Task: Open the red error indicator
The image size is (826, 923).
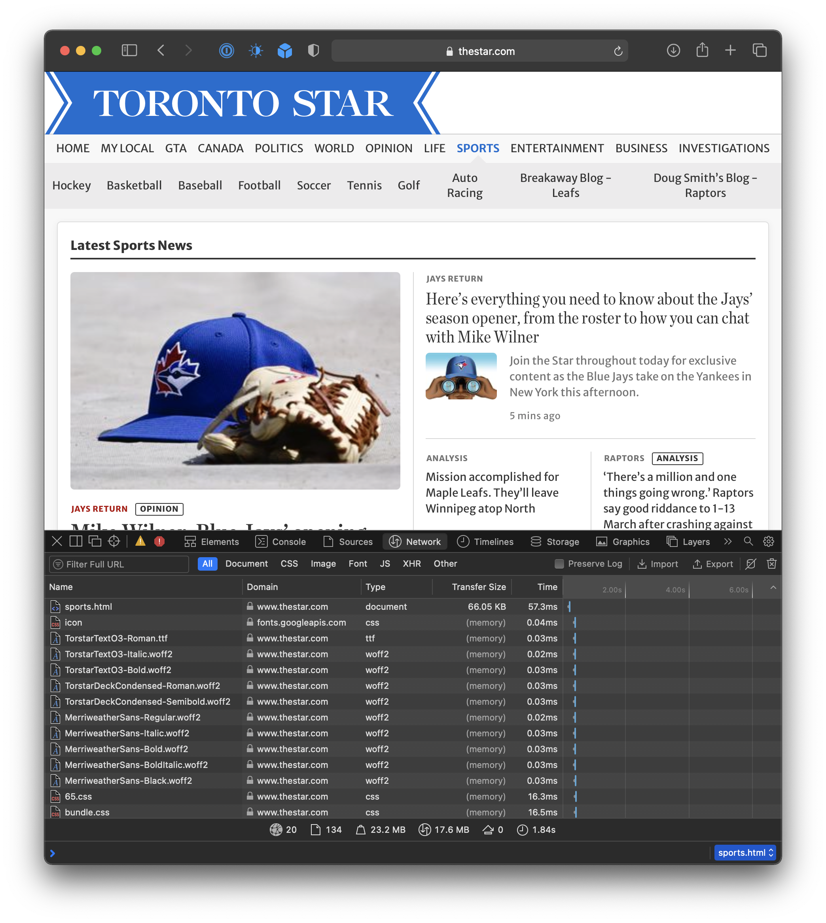Action: pyautogui.click(x=159, y=541)
